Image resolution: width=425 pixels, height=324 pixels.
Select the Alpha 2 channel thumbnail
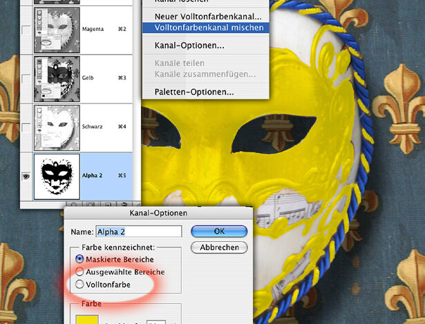(x=57, y=176)
